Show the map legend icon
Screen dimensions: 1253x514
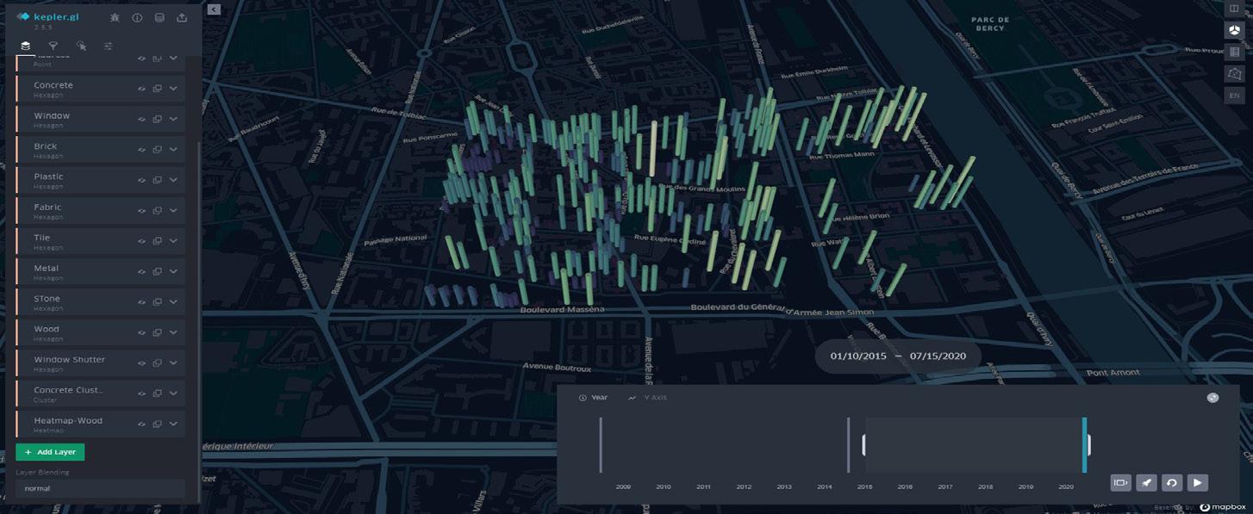click(1234, 52)
